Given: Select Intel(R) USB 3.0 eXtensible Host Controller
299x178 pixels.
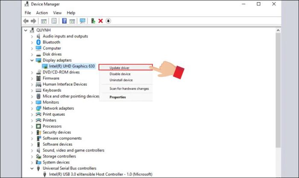Looking at the screenshot, I should [100, 174].
